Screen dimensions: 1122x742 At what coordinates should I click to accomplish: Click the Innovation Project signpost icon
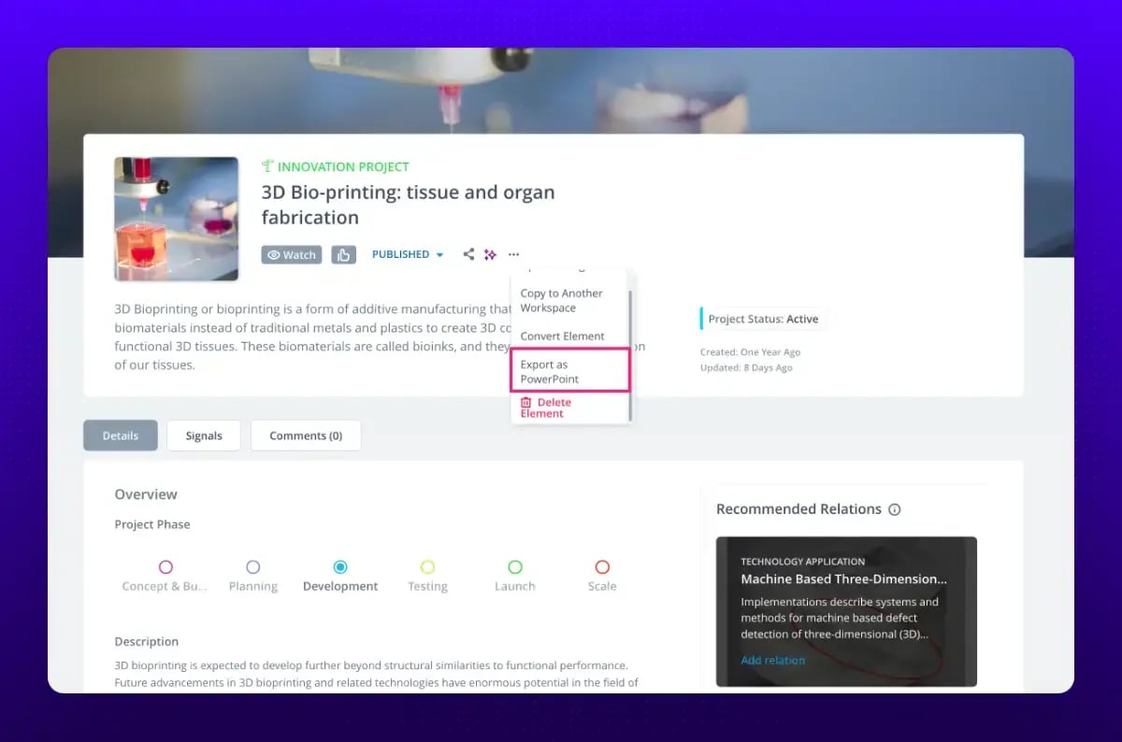click(267, 166)
